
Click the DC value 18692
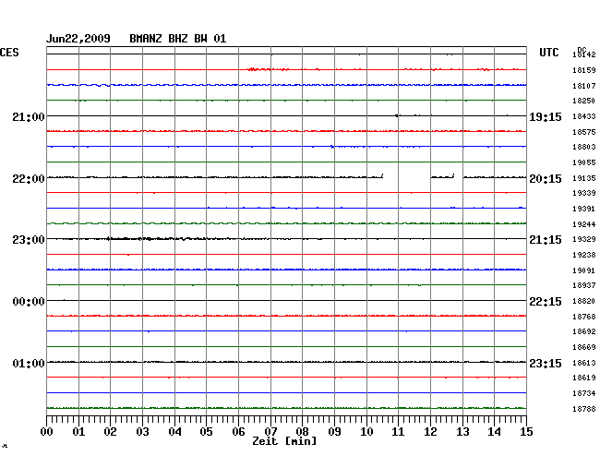pyautogui.click(x=584, y=331)
